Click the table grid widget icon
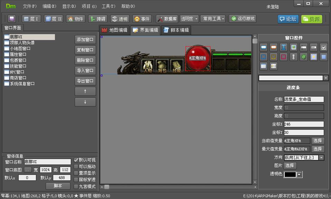This screenshot has height=199, width=331. (264, 66)
